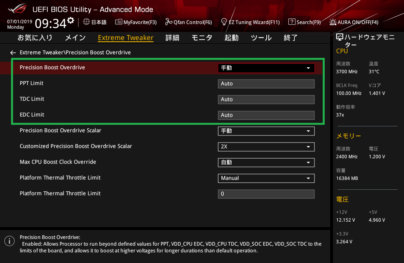Click the TDC Limit label
This screenshot has width=404, height=263.
click(x=32, y=99)
